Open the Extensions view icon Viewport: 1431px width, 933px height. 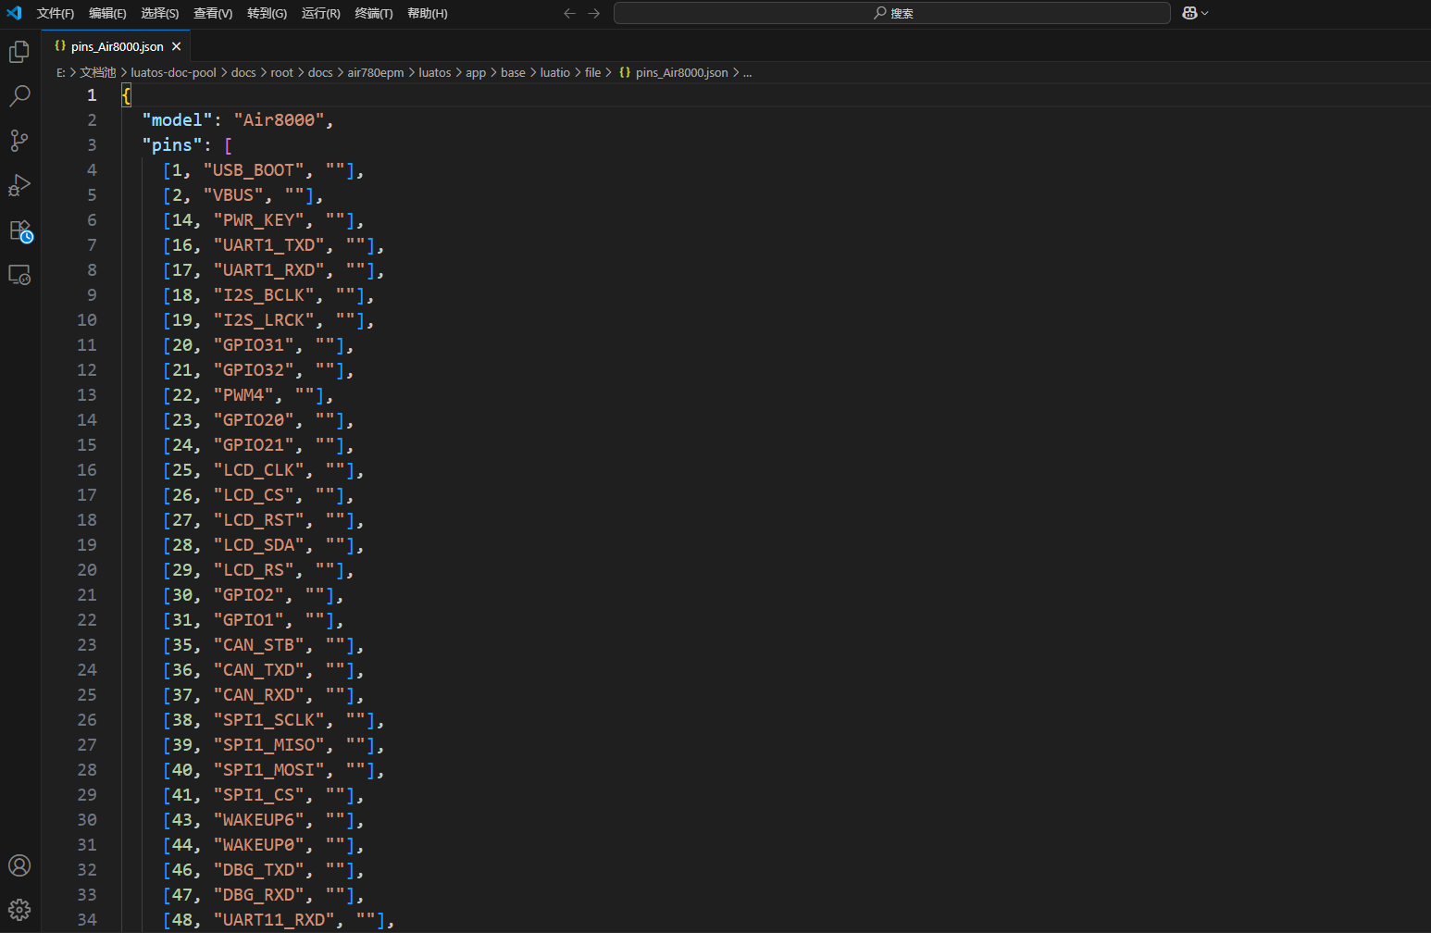(x=19, y=230)
